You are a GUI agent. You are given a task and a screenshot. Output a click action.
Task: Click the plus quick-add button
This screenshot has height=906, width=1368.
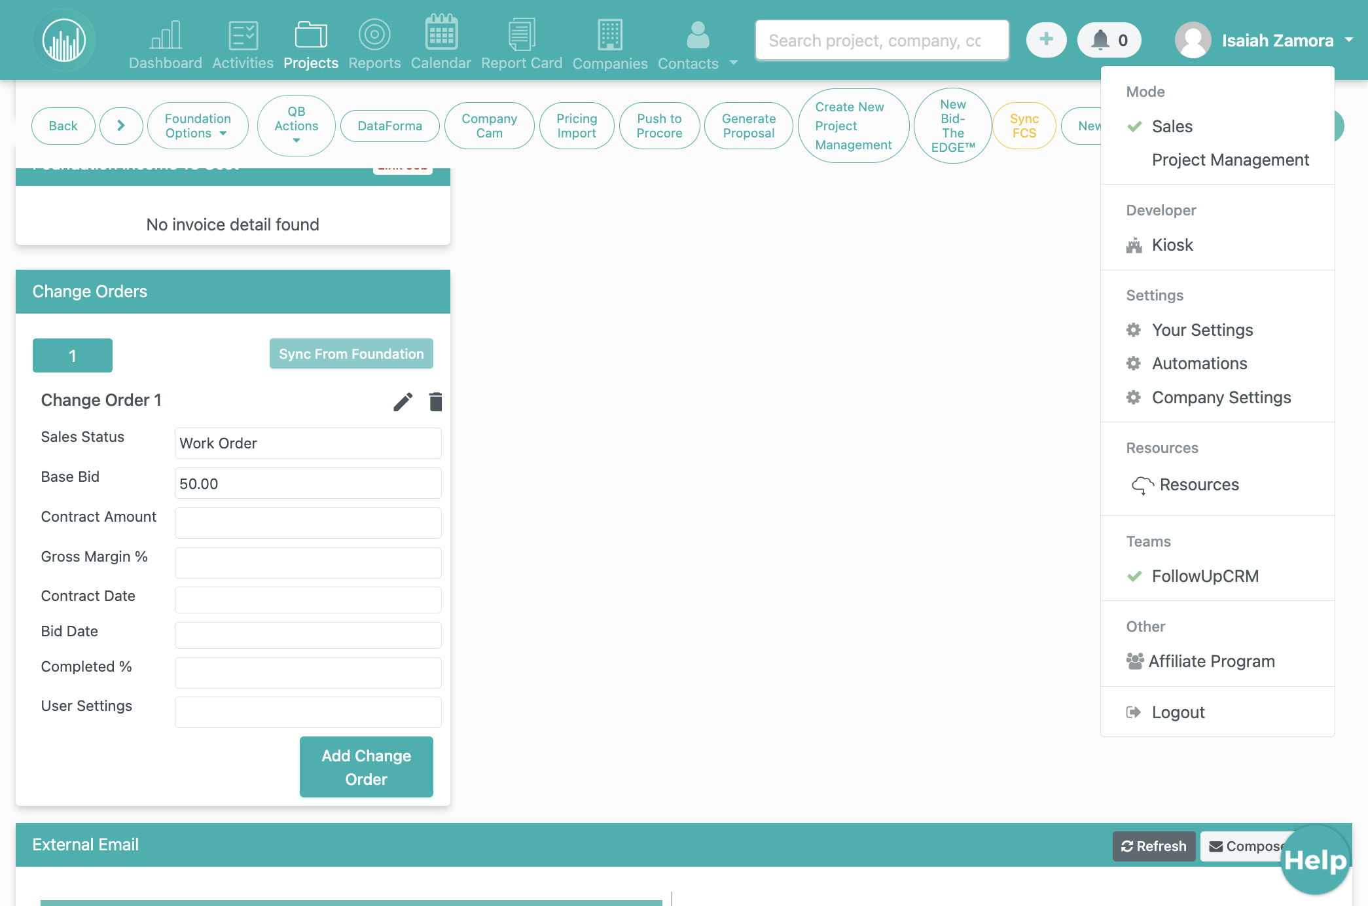click(1046, 40)
